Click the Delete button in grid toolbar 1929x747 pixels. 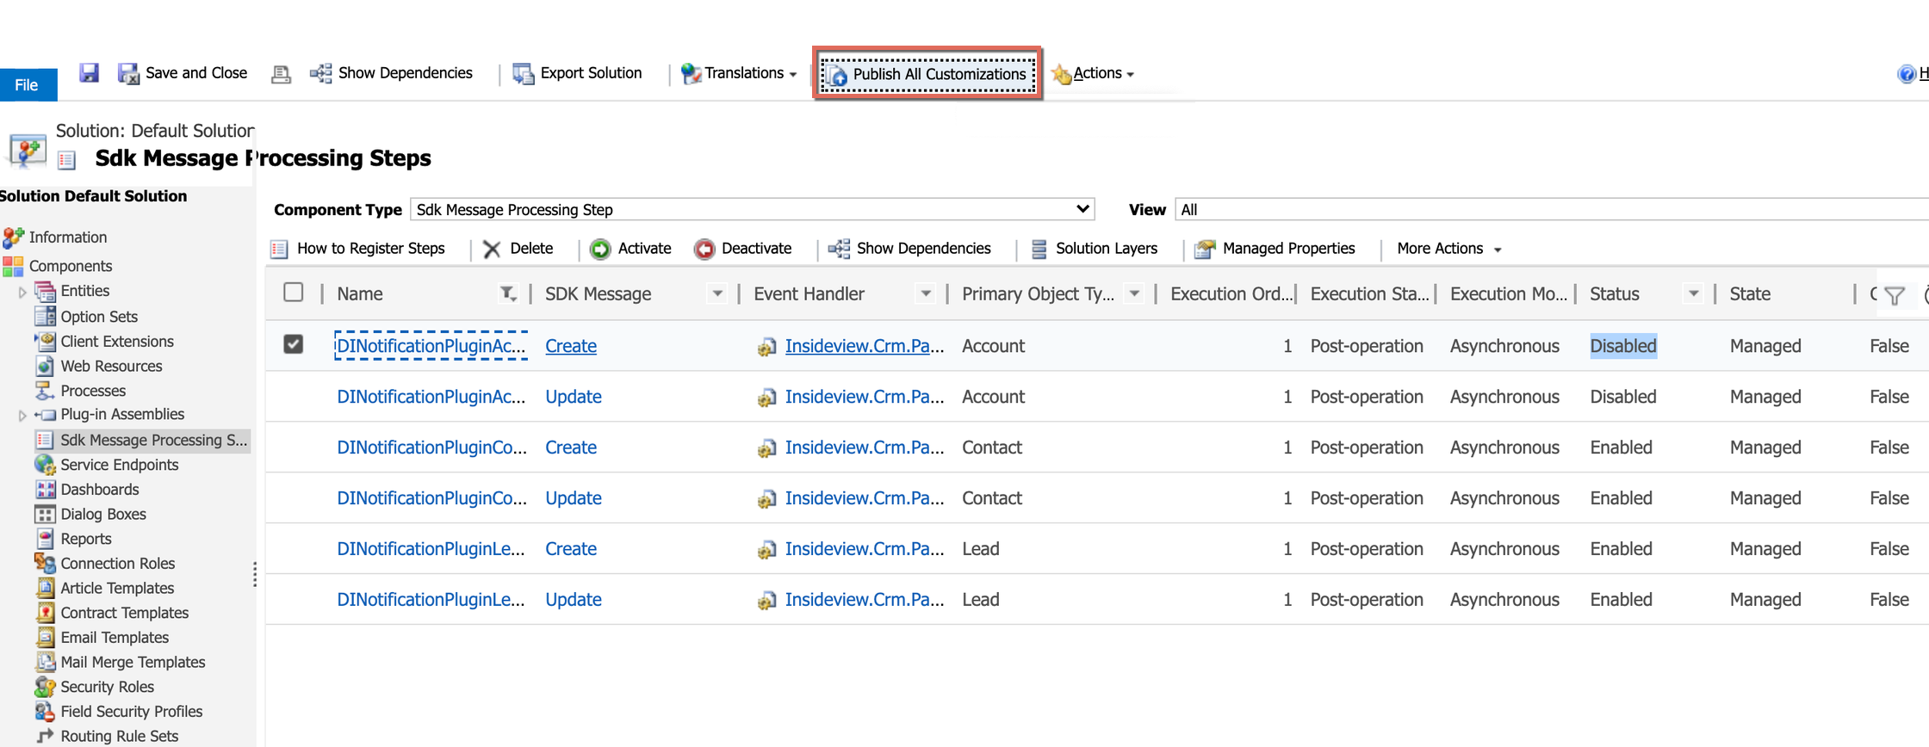[518, 249]
